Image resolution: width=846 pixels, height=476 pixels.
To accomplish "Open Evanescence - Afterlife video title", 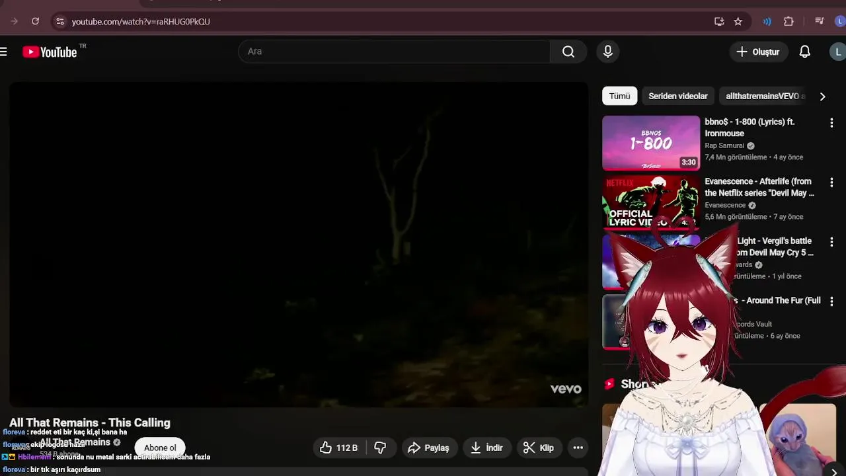I will coord(759,187).
